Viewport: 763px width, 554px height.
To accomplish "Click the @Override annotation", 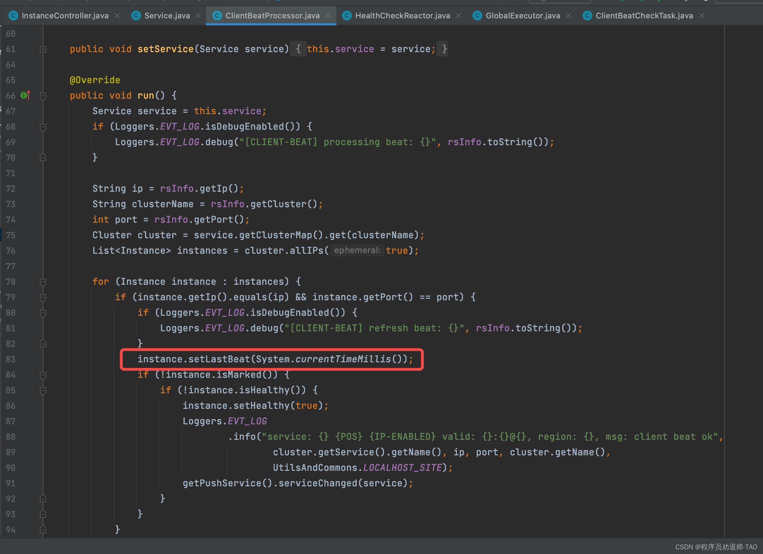I will point(95,80).
